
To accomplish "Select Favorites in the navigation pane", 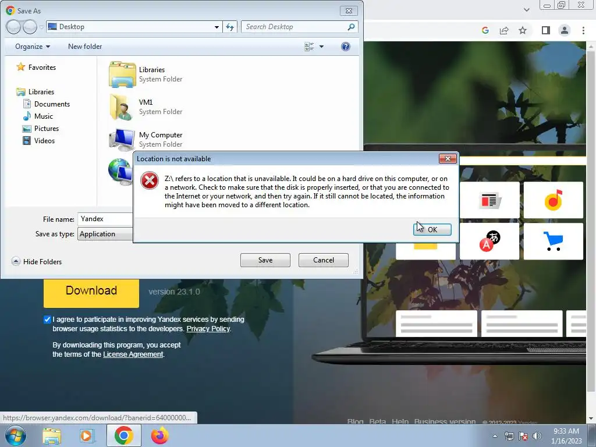I will click(x=36, y=68).
